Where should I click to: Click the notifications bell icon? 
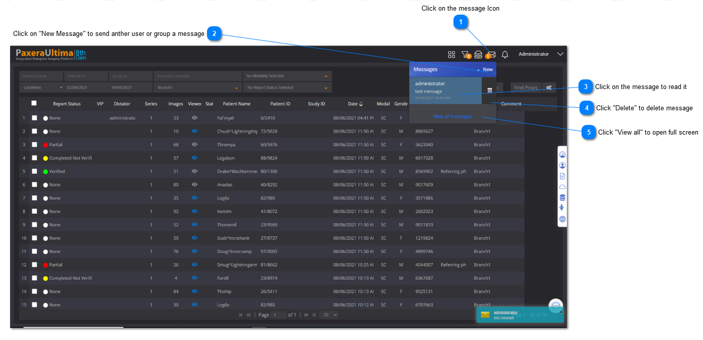505,55
